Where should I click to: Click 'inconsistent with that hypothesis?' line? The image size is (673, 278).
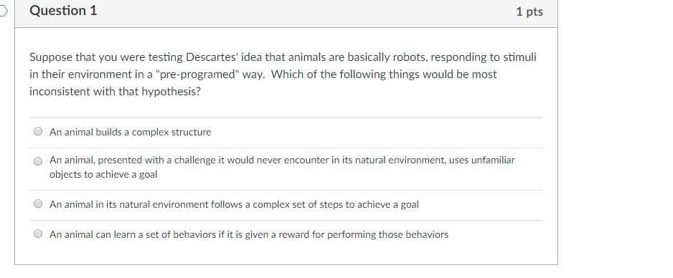click(x=115, y=92)
